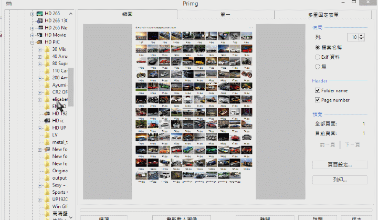Expand the HD Movie tree node
The width and height of the screenshot is (378, 220).
pyautogui.click(x=32, y=35)
